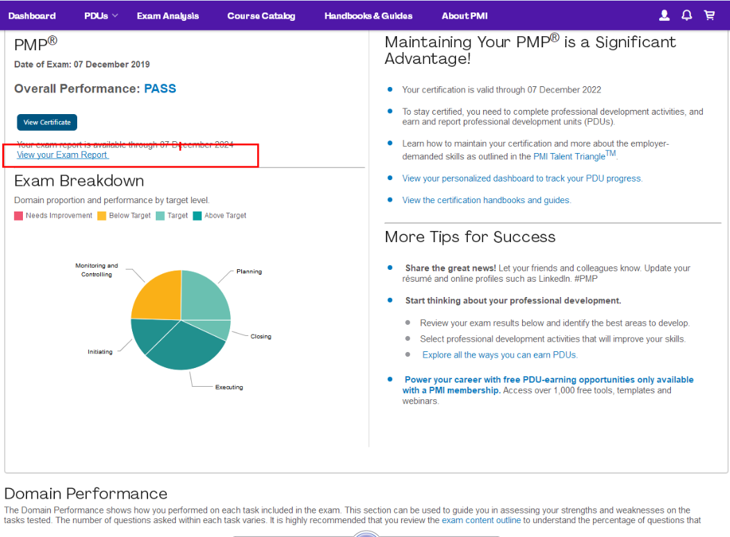Open Handbooks & Guides menu
This screenshot has width=730, height=537.
point(368,15)
